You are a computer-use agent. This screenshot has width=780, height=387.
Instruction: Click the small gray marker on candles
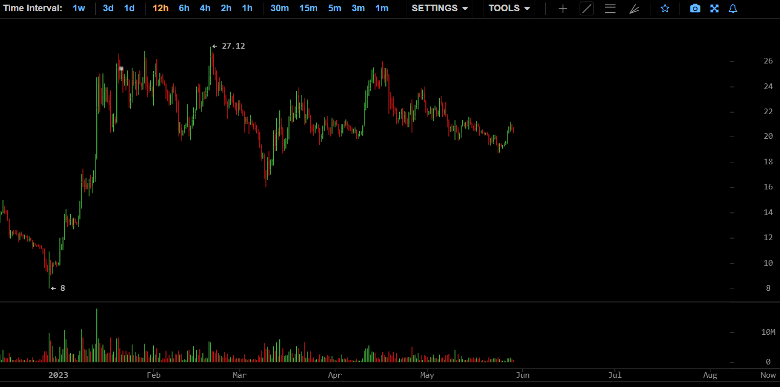pos(121,68)
